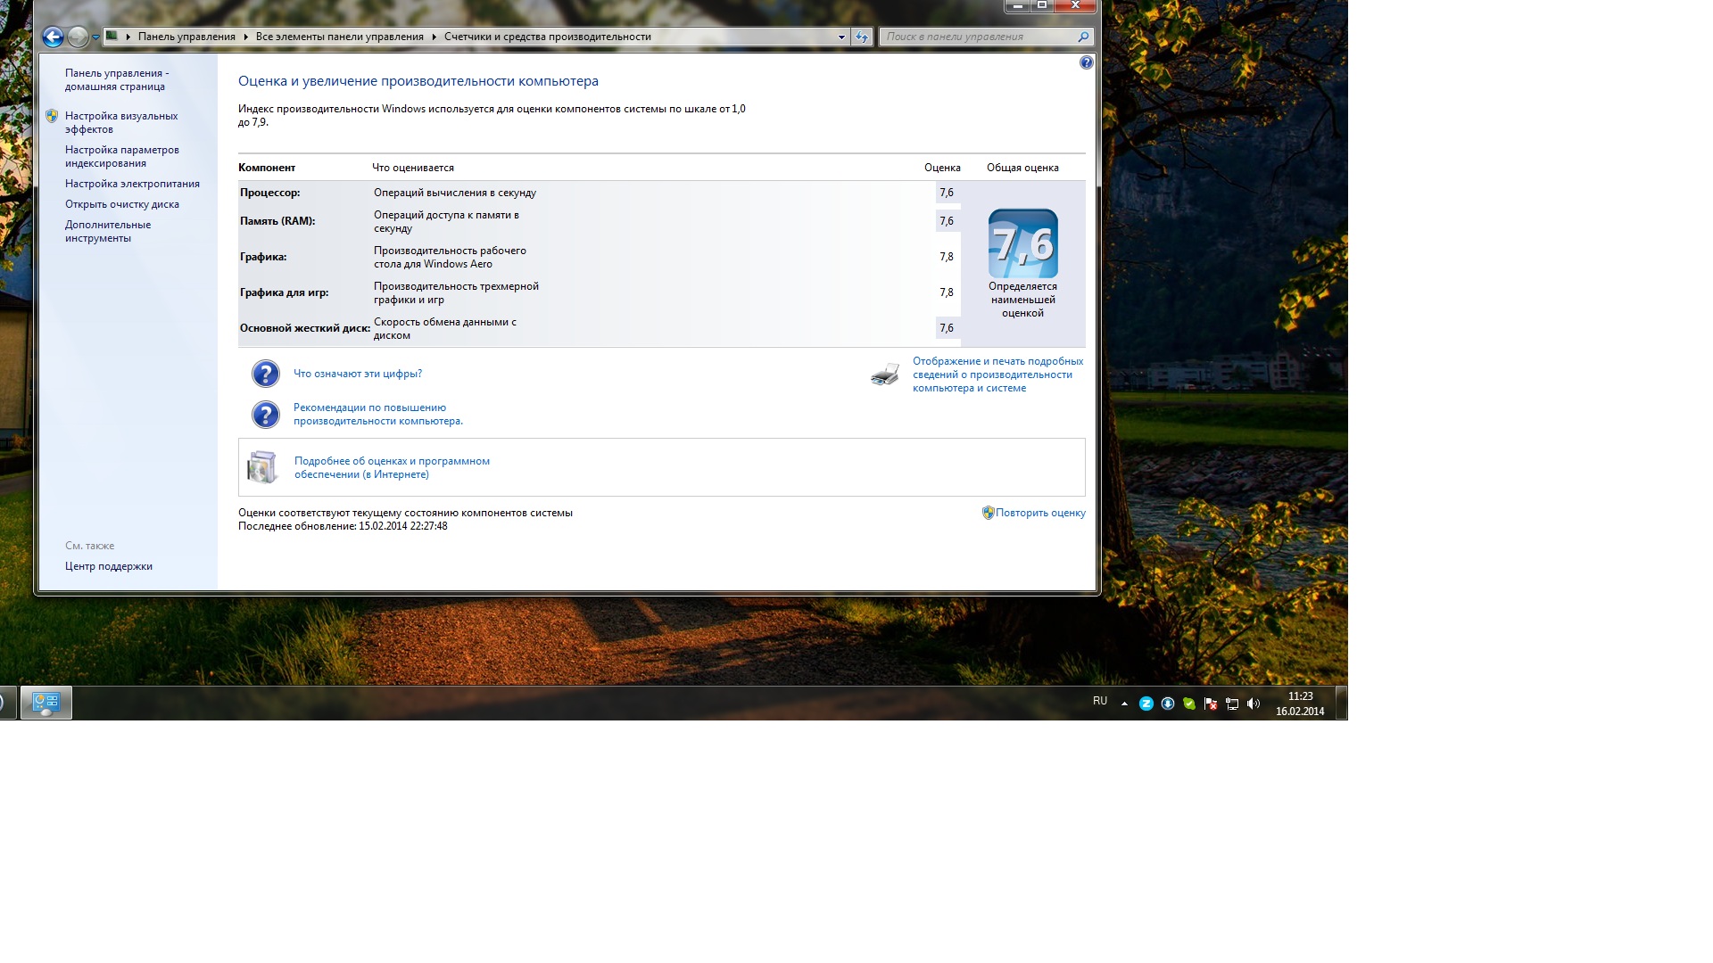Expand arrow after 'Панель управления' breadcrumb
The image size is (1713, 963).
click(245, 37)
